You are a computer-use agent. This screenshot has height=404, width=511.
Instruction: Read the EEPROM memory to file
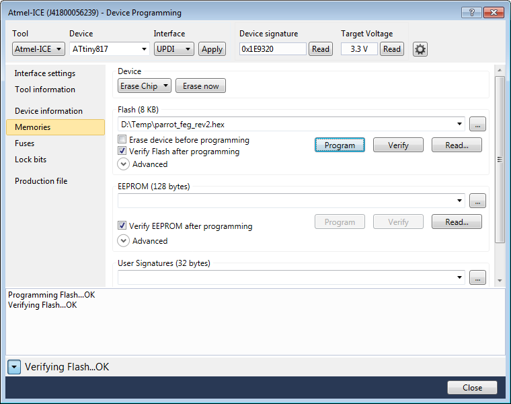point(457,222)
